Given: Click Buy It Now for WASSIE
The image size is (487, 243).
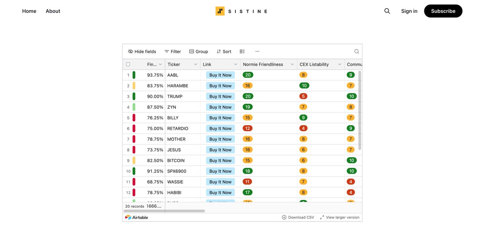Looking at the screenshot, I should tap(220, 182).
